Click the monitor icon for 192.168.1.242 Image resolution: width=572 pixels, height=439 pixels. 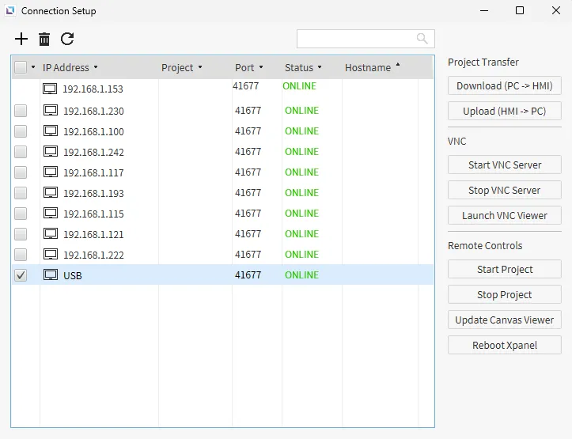click(x=51, y=152)
